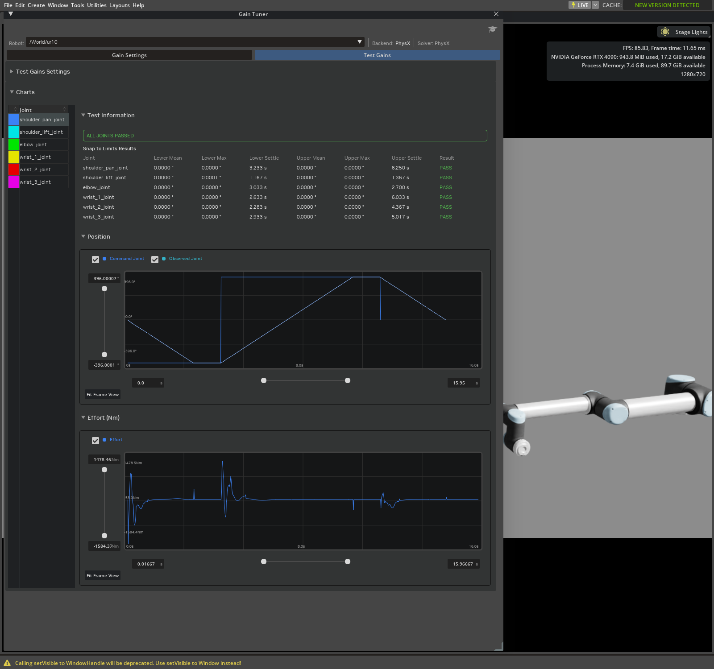Image resolution: width=714 pixels, height=669 pixels.
Task: Open the Tools menu
Action: click(x=78, y=5)
